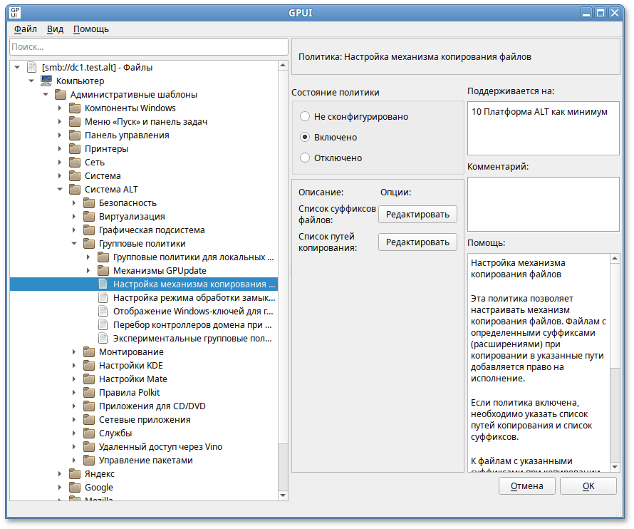
Task: Click the folder icon next to Принтеры
Action: [x=74, y=149]
